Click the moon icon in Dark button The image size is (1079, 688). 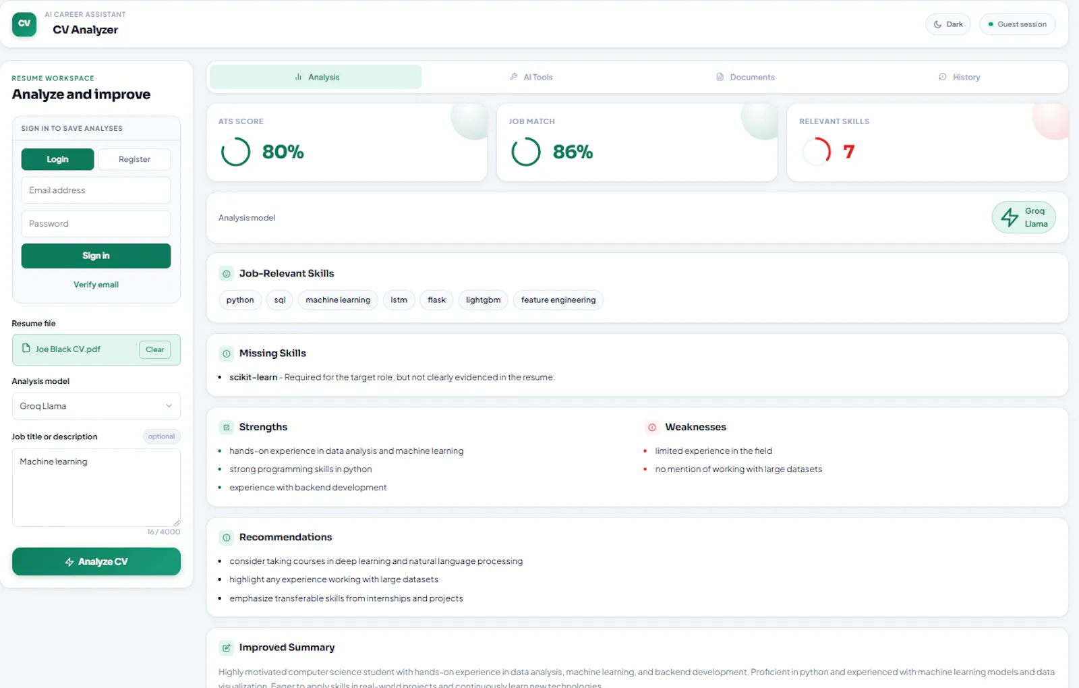[x=937, y=24]
